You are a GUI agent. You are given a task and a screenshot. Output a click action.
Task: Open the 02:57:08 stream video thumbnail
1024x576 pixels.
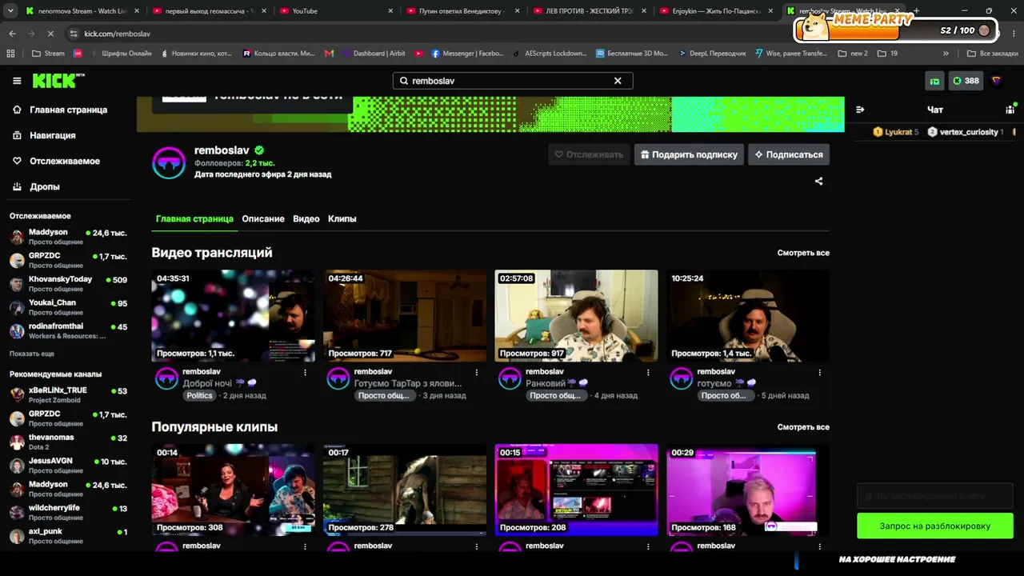(577, 316)
